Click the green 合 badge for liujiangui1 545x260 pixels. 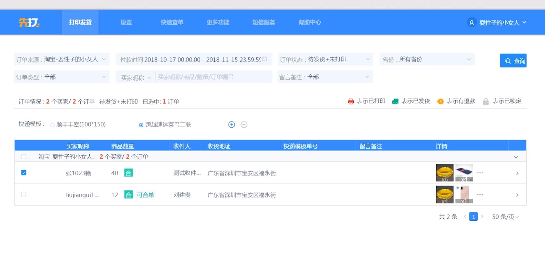click(128, 195)
